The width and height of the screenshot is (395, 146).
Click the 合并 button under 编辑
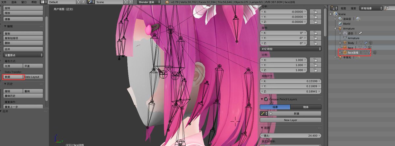[23, 49]
